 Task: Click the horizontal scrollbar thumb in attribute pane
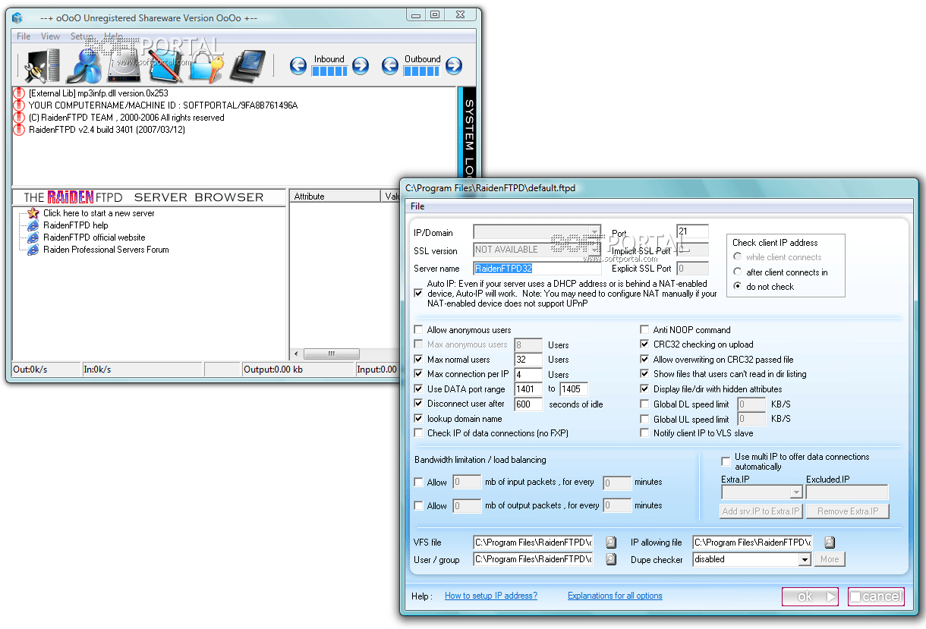click(x=332, y=354)
